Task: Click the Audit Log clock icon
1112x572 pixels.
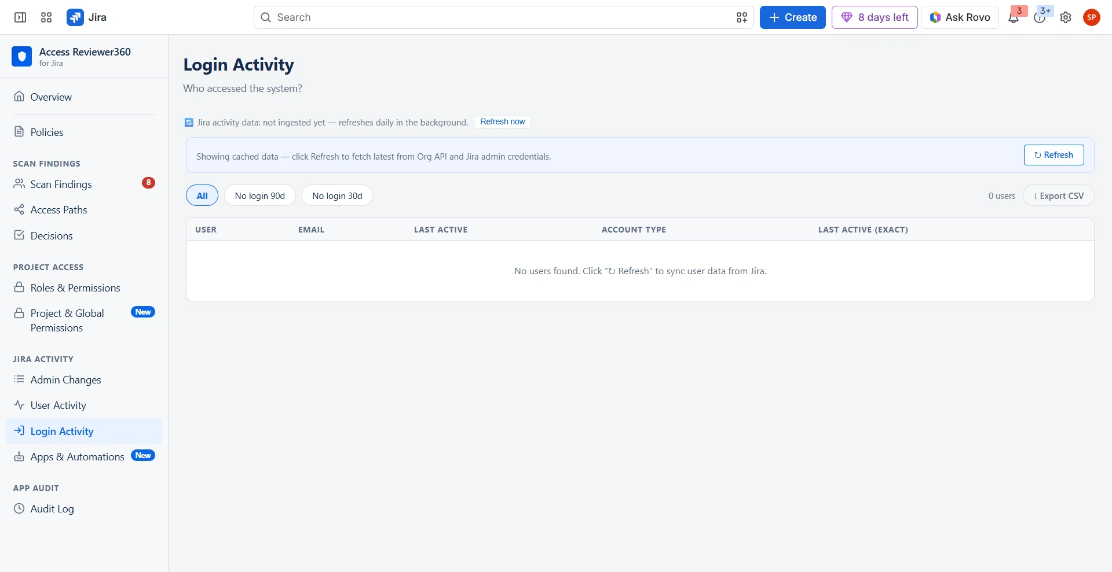Action: tap(19, 508)
